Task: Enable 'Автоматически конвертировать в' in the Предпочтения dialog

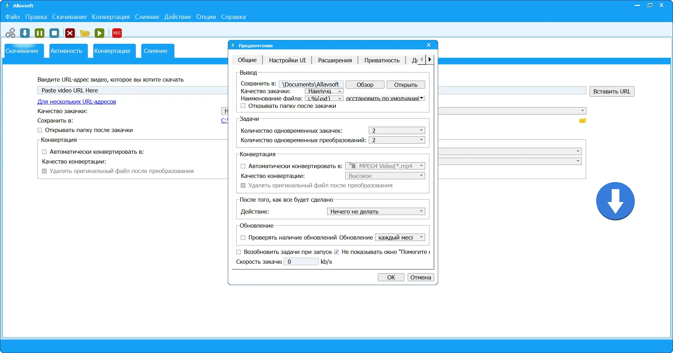Action: (243, 166)
